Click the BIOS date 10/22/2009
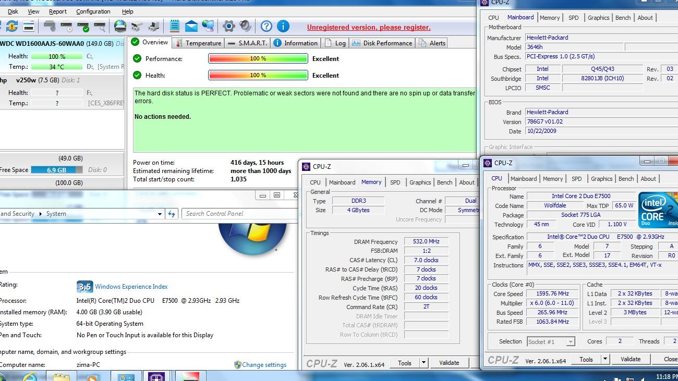Screen dimensions: 678x381 coord(541,131)
